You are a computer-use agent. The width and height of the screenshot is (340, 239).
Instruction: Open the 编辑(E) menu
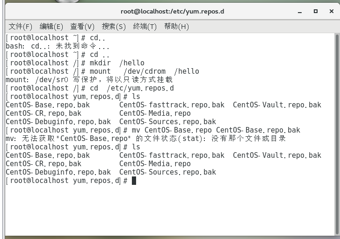(51, 26)
